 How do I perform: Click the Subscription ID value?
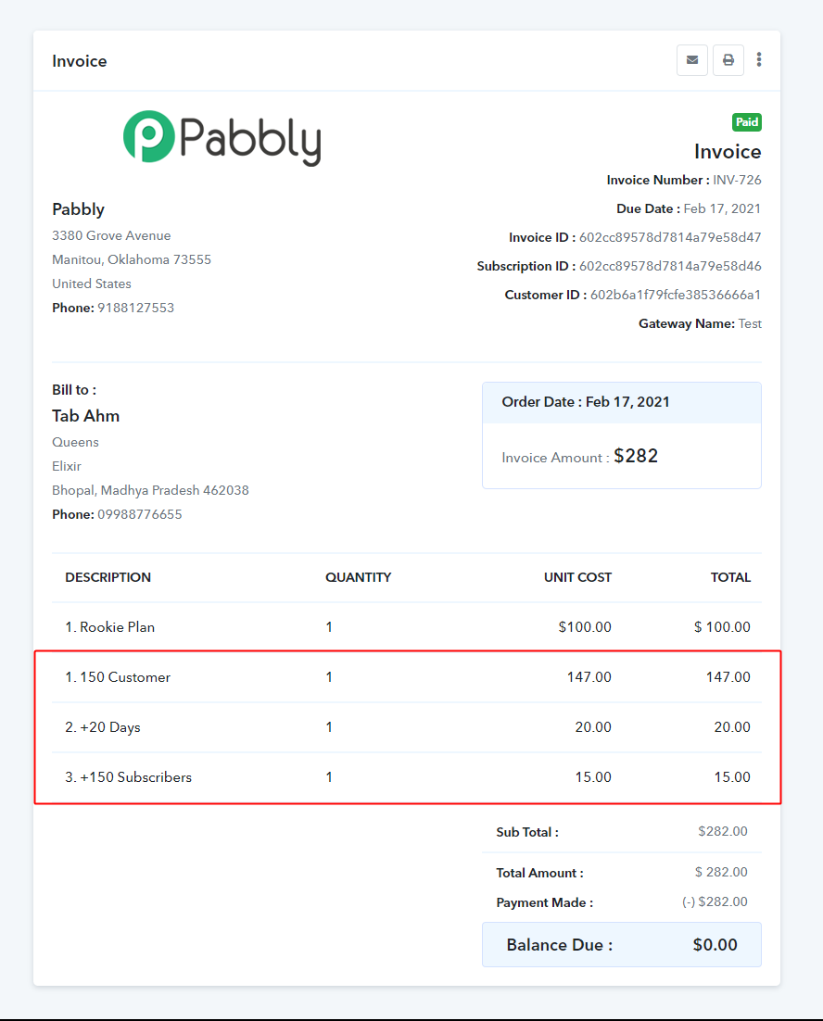tap(670, 266)
